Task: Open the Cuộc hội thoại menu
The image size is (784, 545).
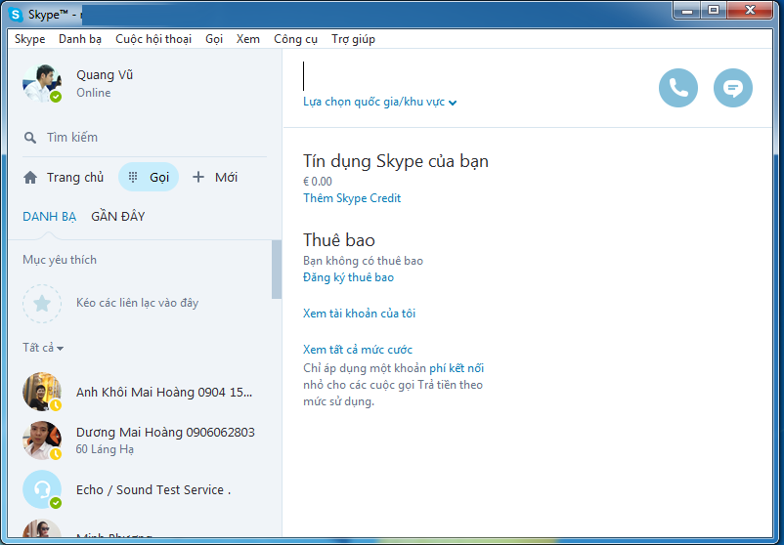Action: (x=153, y=39)
